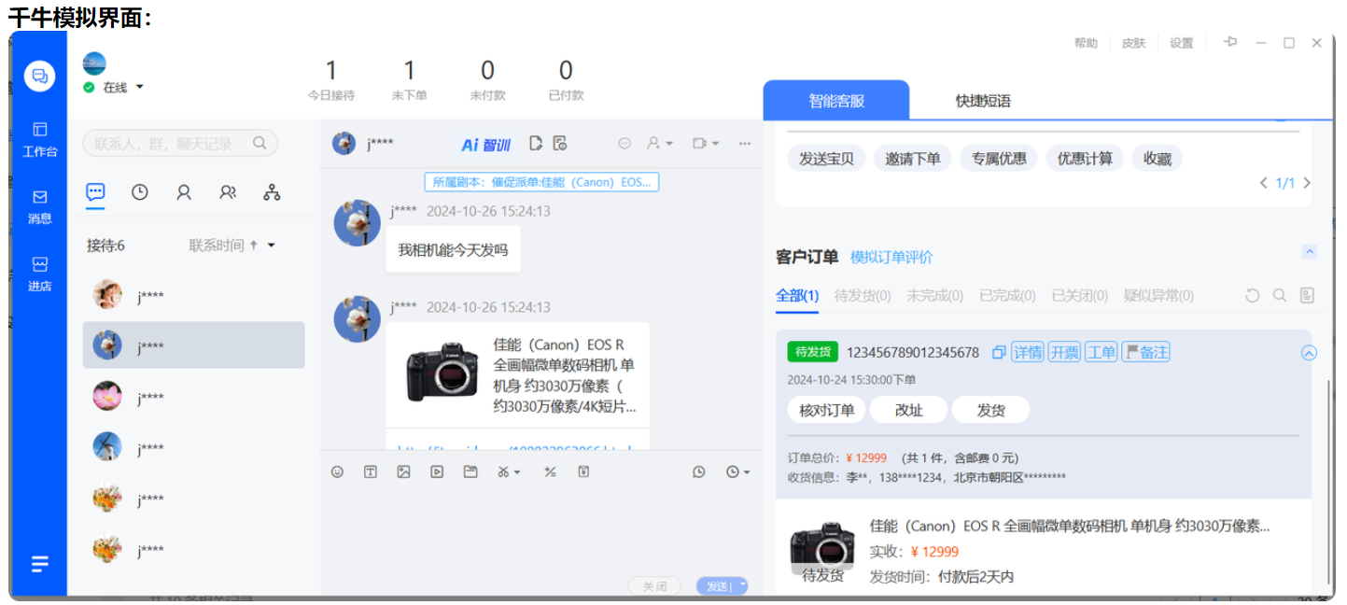Open the 消息 messages section
Image resolution: width=1347 pixels, height=605 pixels.
point(39,206)
